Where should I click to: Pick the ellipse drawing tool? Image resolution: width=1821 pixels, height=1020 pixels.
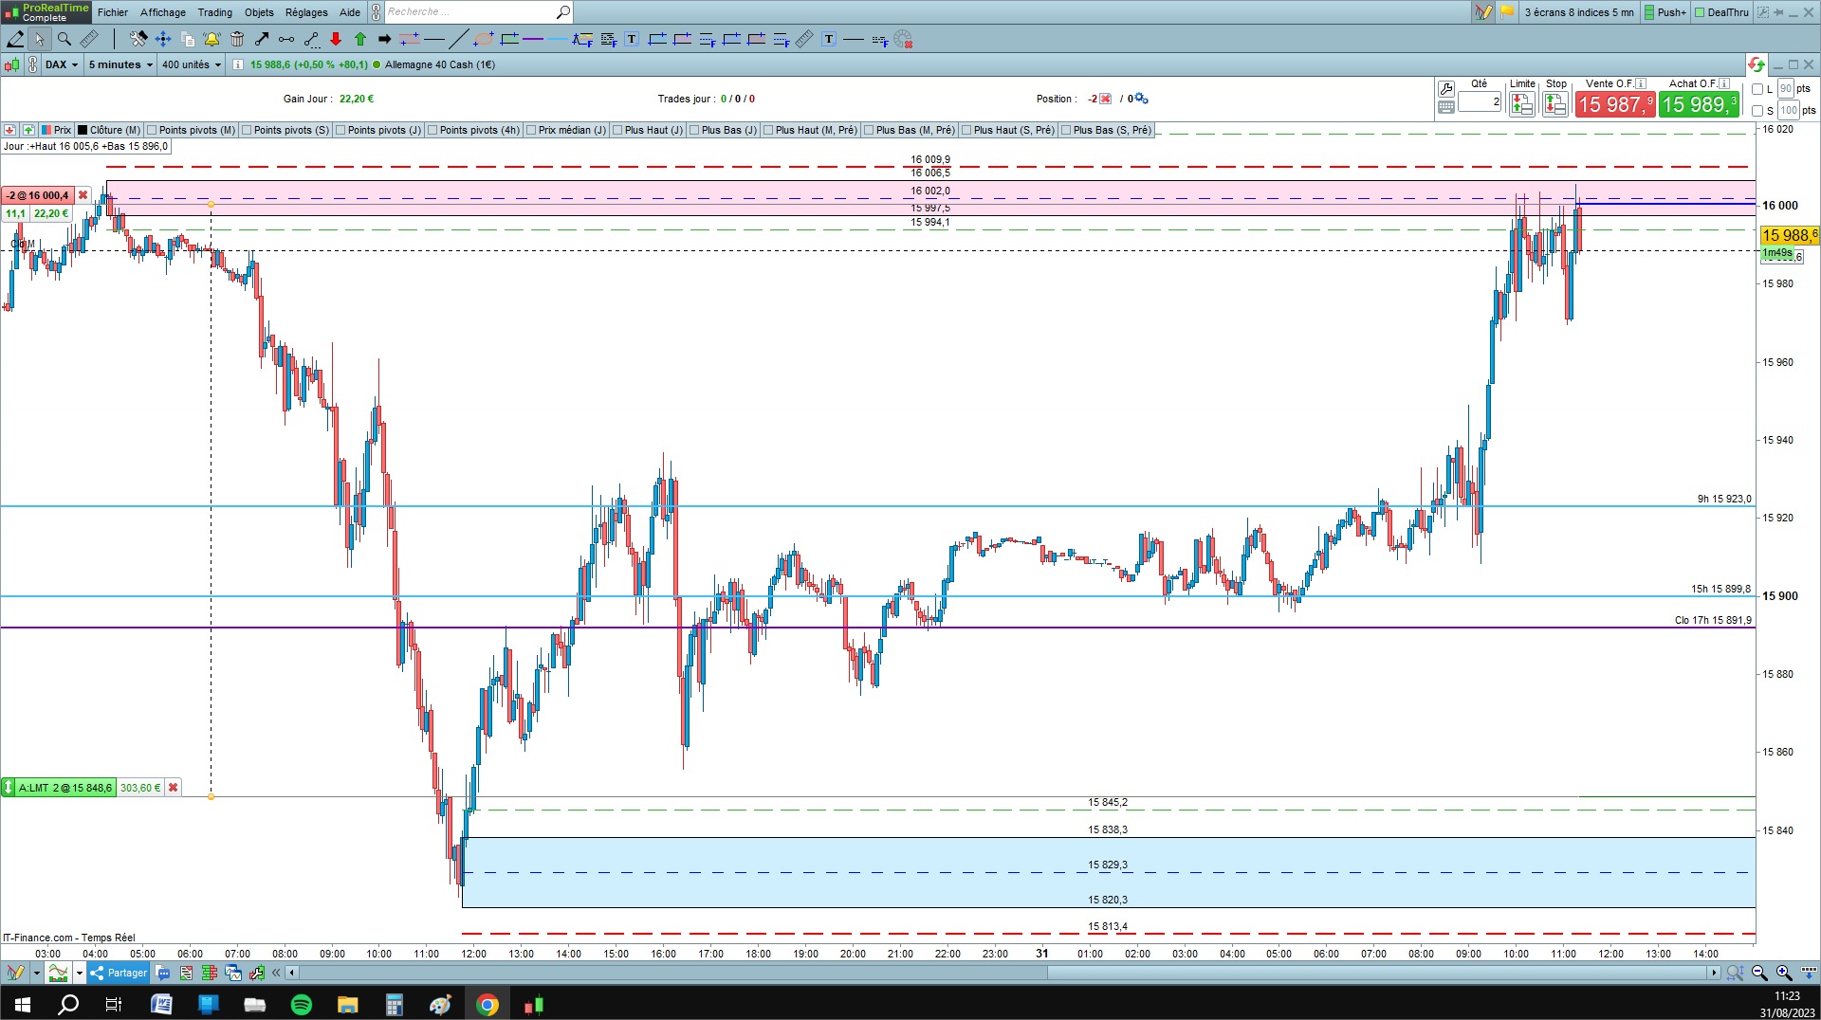pos(484,39)
